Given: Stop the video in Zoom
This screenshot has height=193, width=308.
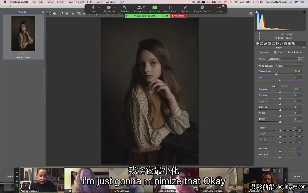Looking at the screenshot, I should [x=109, y=9].
